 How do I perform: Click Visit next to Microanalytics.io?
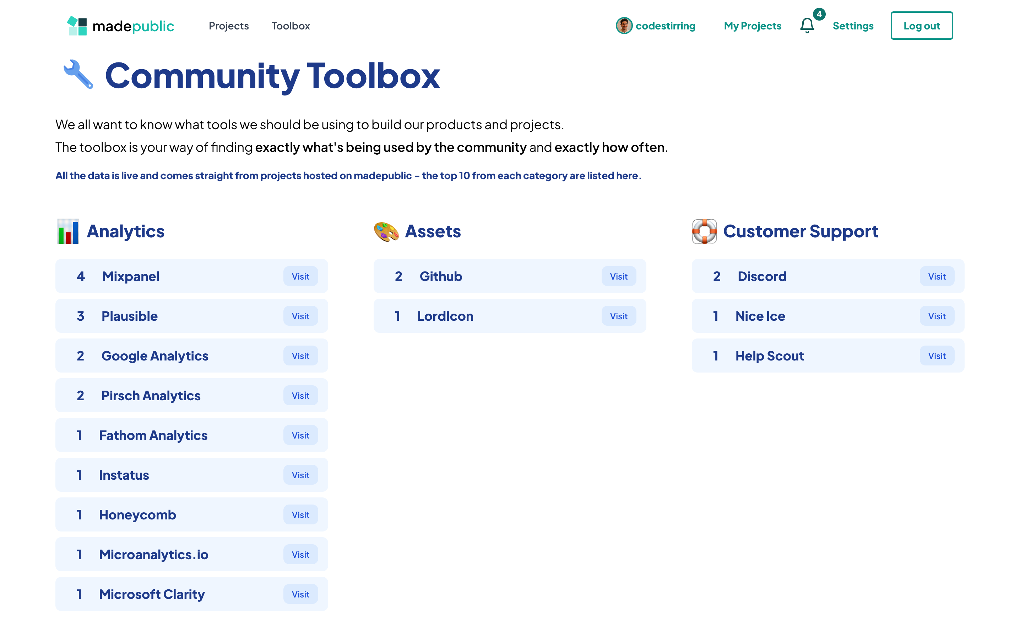(300, 555)
